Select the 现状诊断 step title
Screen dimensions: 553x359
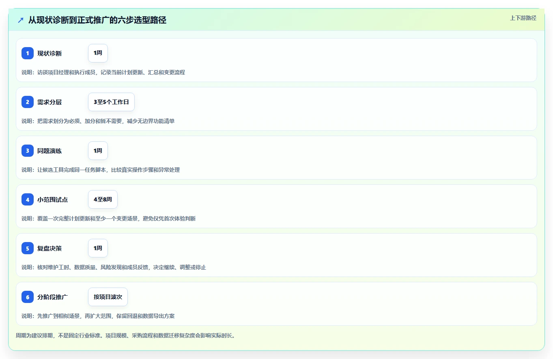click(49, 53)
